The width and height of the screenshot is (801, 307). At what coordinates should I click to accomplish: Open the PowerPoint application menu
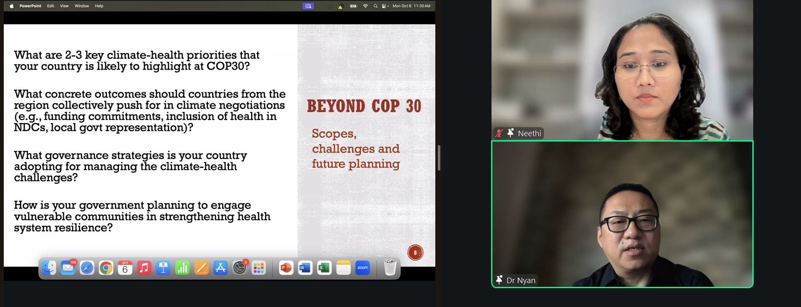click(x=30, y=6)
